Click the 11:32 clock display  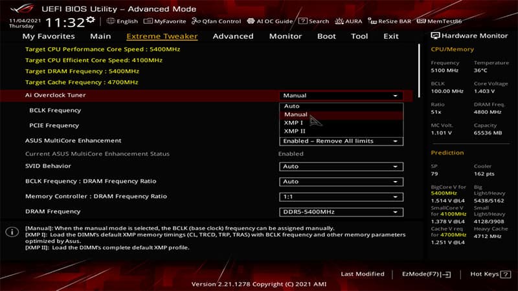(65, 23)
